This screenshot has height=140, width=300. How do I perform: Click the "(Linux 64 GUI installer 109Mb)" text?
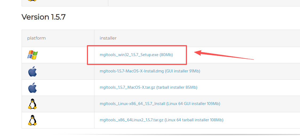(x=193, y=104)
